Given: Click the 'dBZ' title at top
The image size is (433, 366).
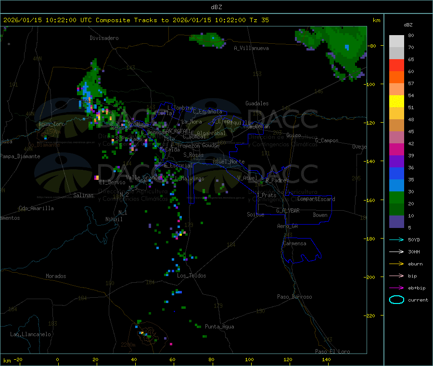Looking at the screenshot, I should (216, 7).
